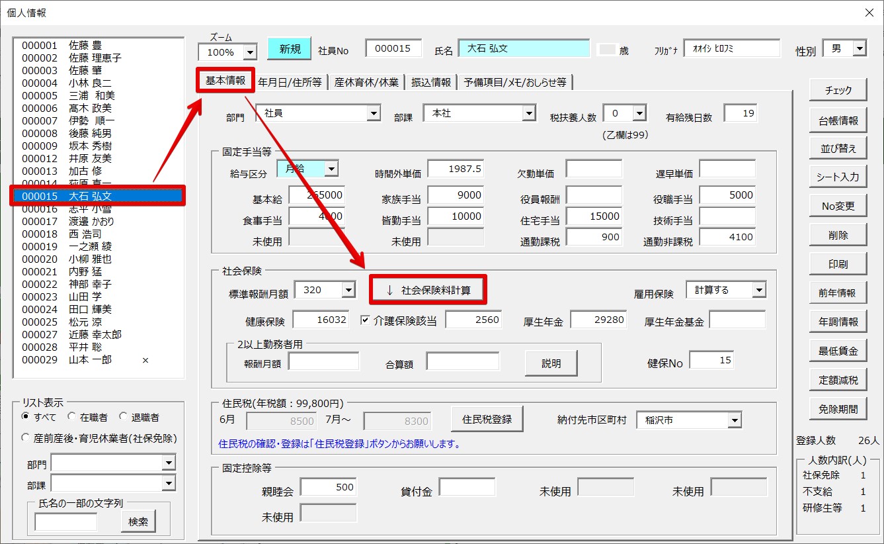The image size is (884, 544).
Task: Open the 標準報酬月額 dropdown
Action: click(348, 290)
